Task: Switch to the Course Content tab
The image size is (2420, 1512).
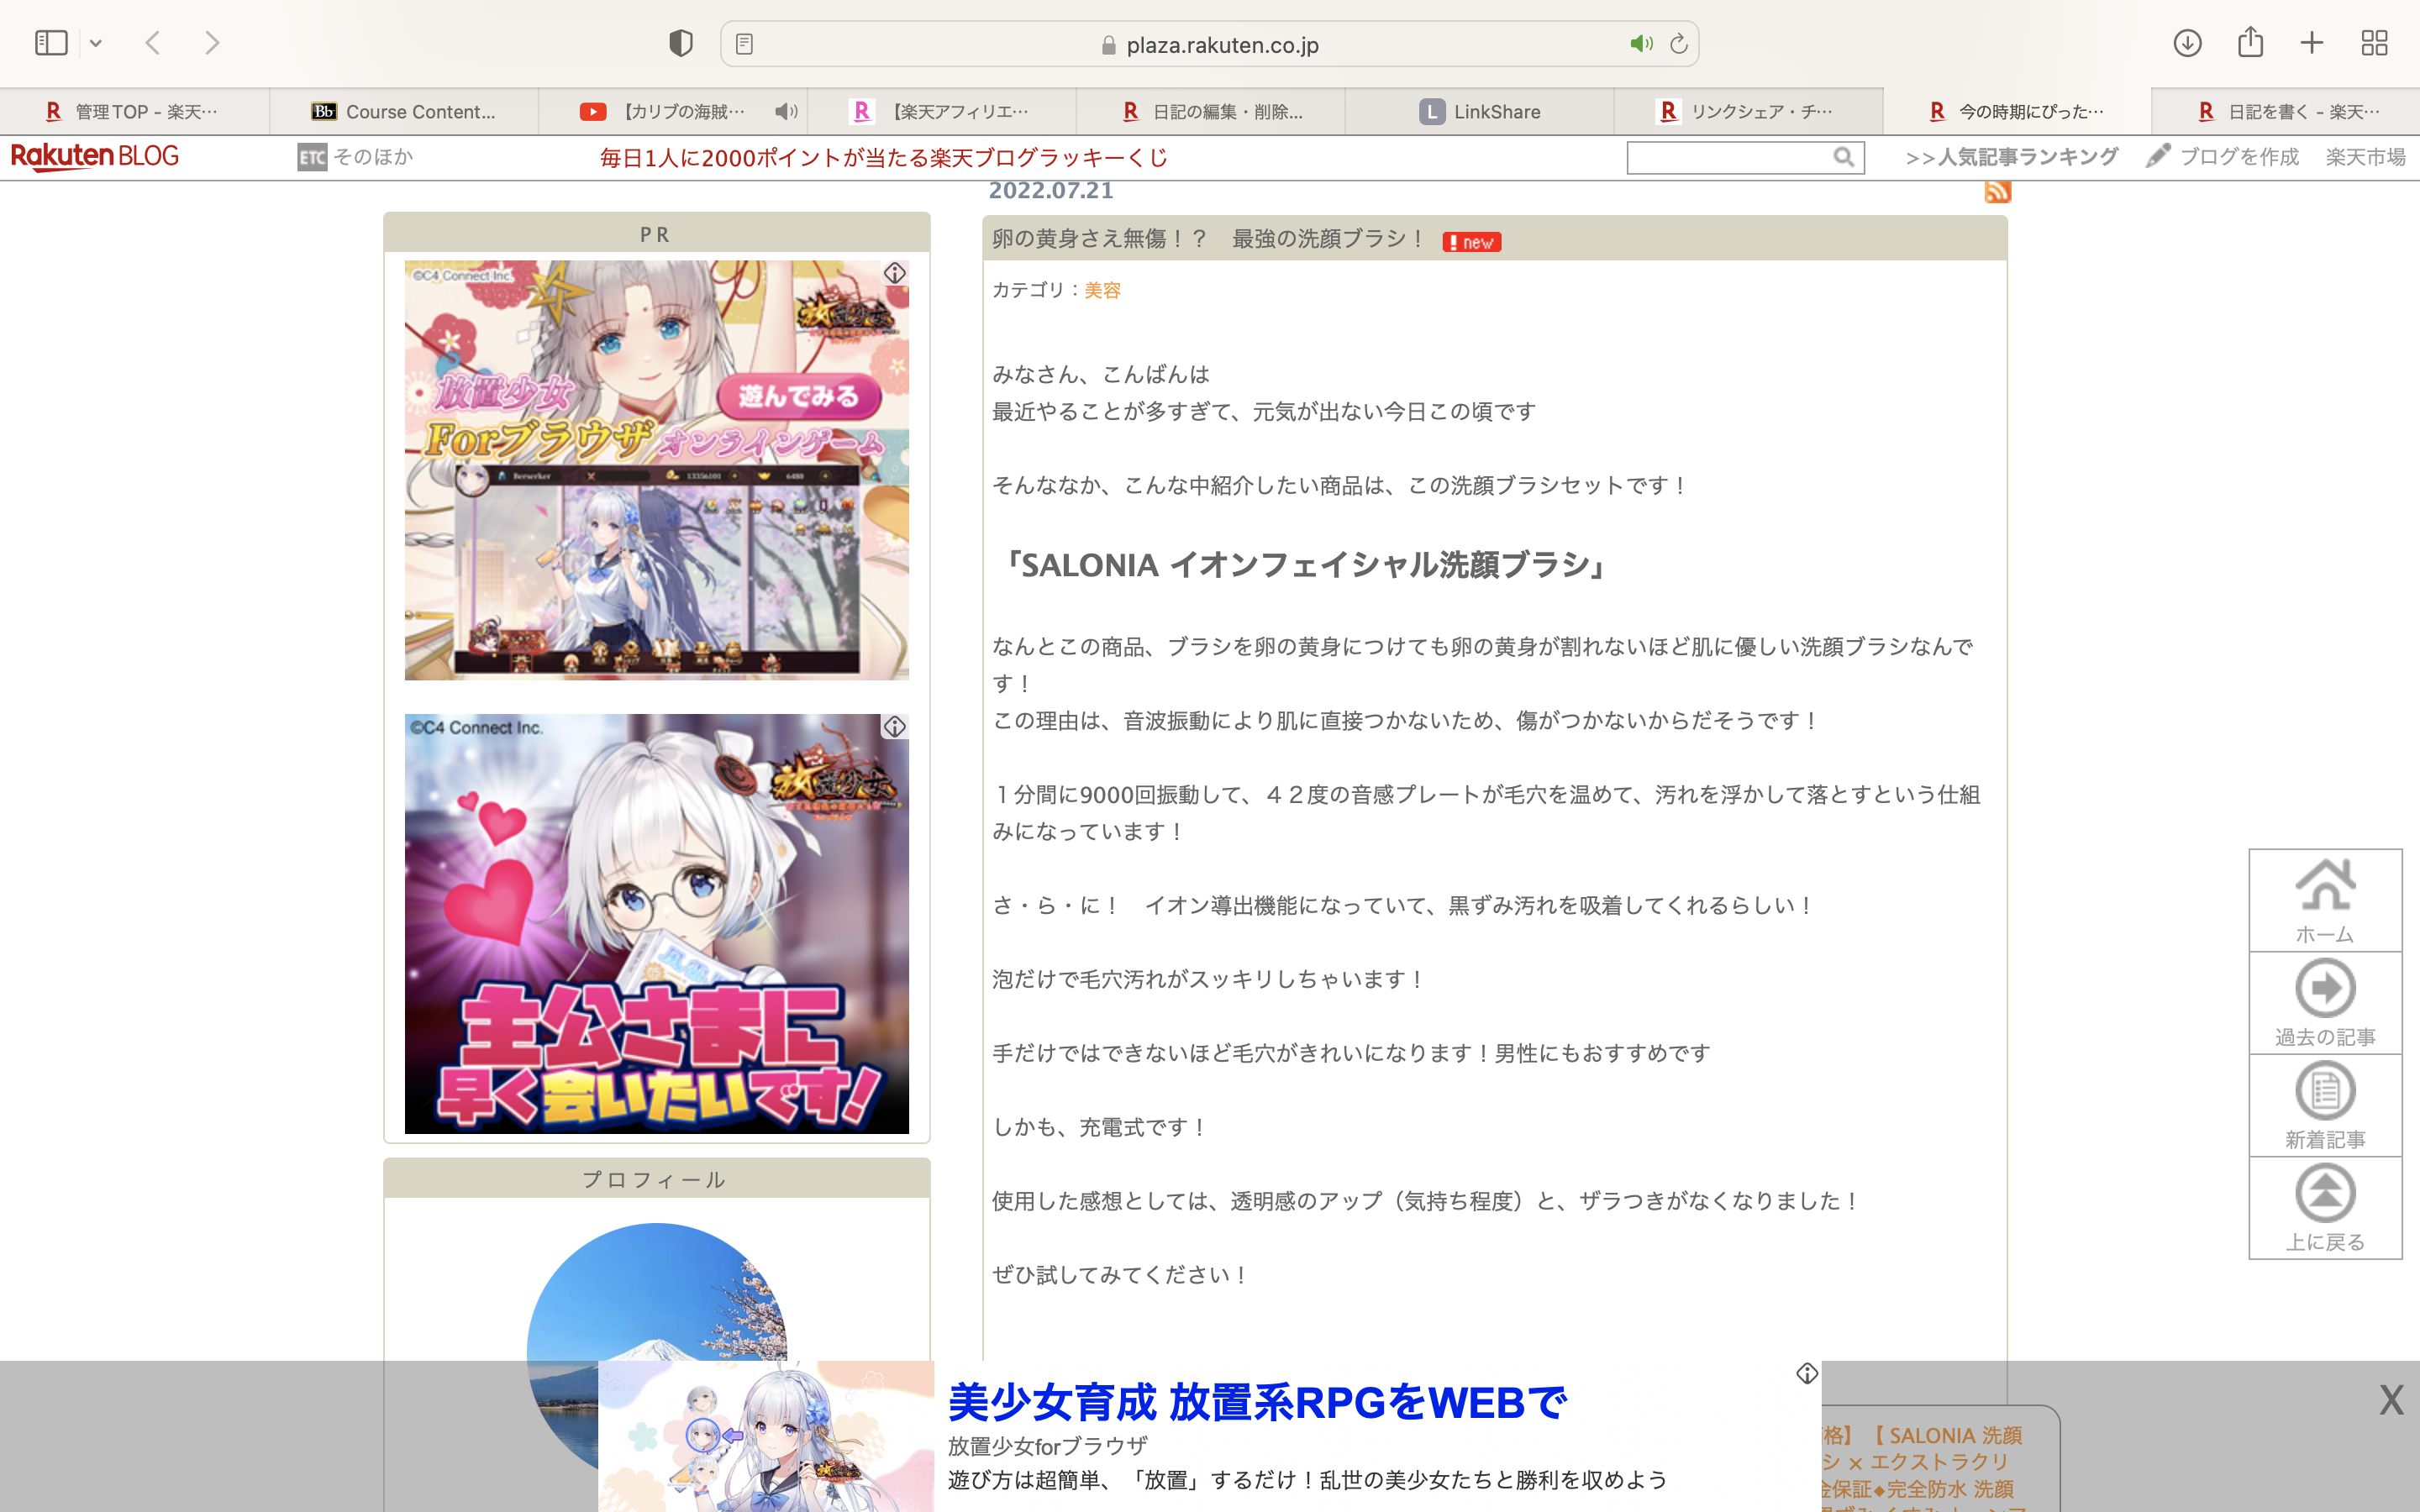Action: click(x=404, y=111)
